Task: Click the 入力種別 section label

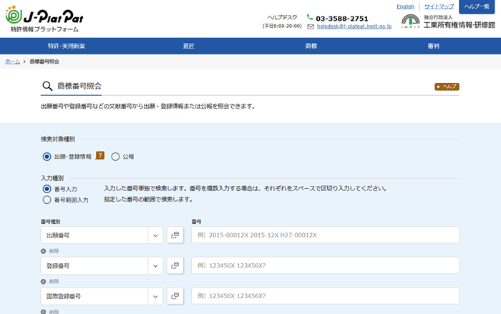Action: pyautogui.click(x=52, y=178)
